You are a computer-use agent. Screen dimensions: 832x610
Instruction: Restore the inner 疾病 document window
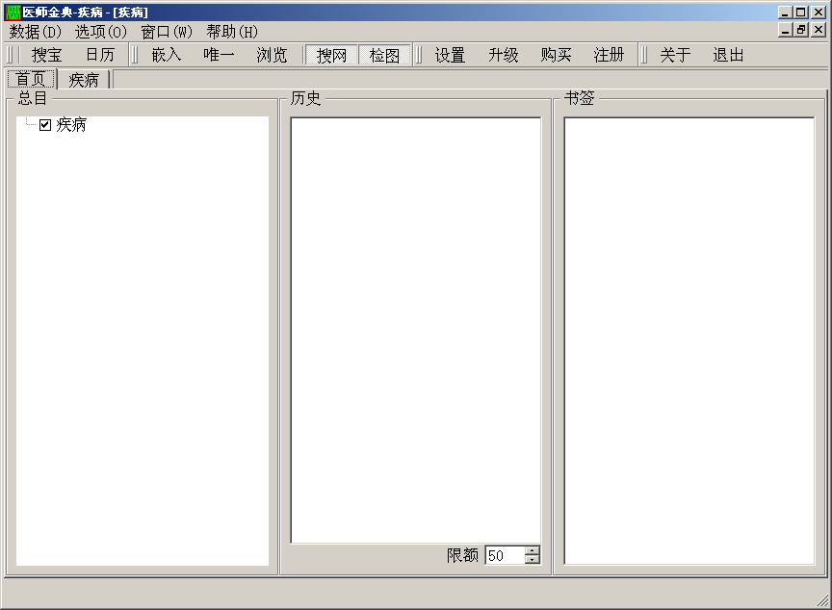(801, 30)
